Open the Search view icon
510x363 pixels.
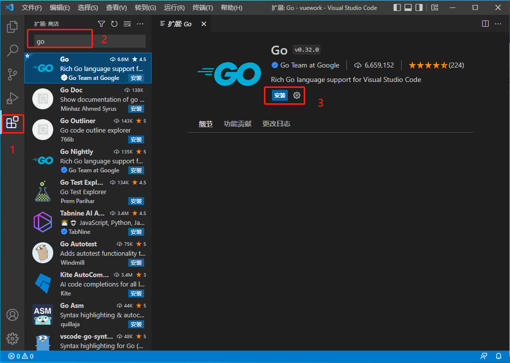[12, 50]
